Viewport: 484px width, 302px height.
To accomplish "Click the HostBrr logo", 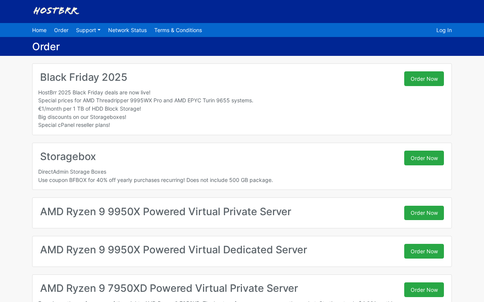I will point(56,11).
